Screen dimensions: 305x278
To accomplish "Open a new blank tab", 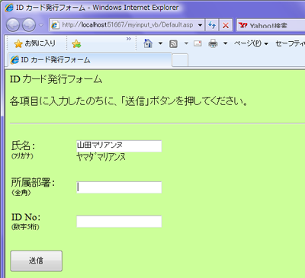I will tap(180, 60).
